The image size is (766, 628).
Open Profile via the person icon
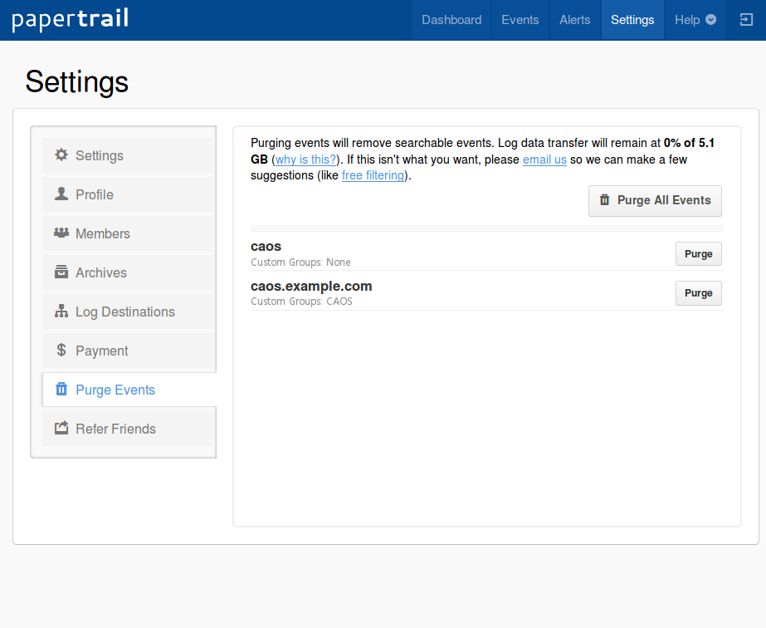click(61, 194)
